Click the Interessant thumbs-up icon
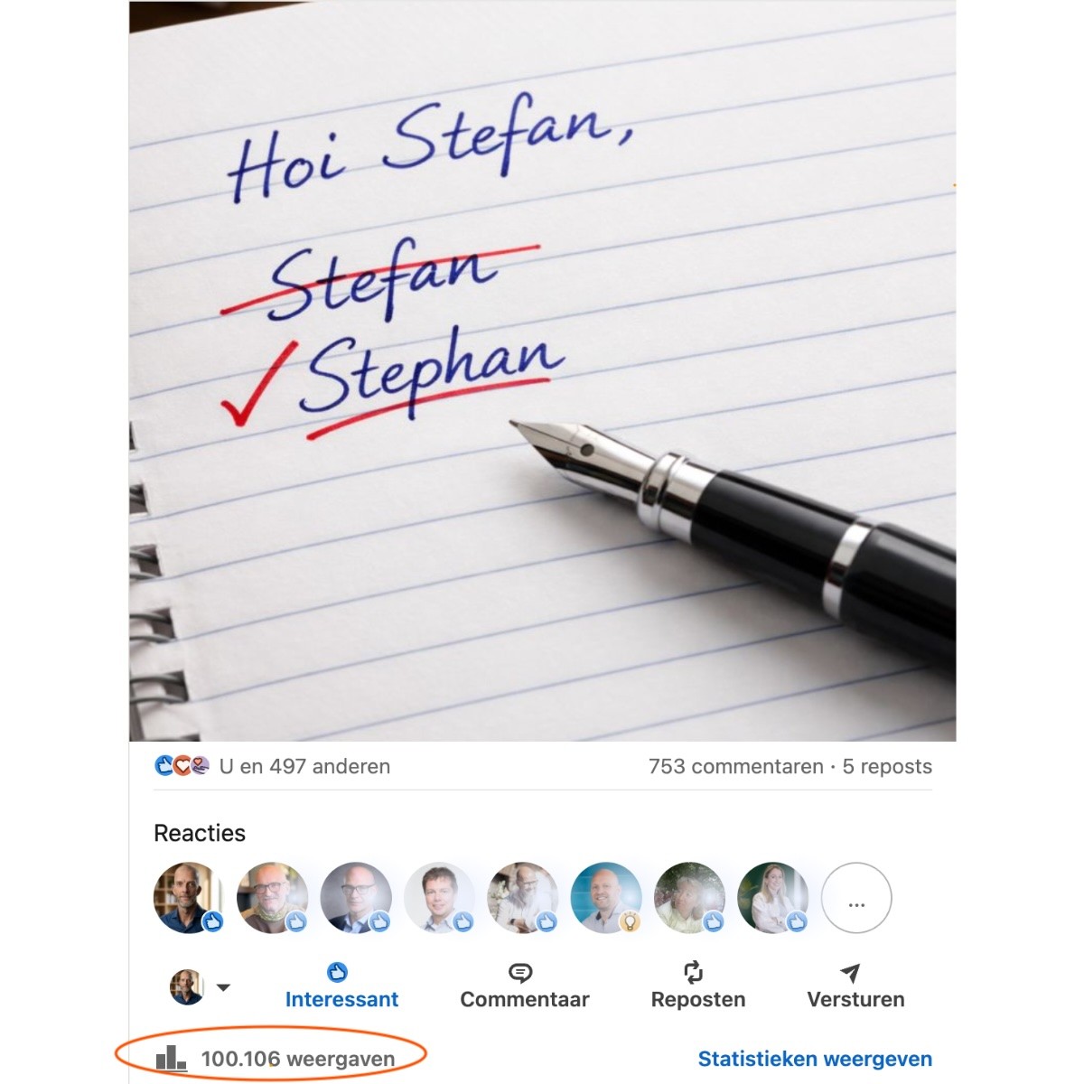The height and width of the screenshot is (1084, 1084). click(337, 972)
